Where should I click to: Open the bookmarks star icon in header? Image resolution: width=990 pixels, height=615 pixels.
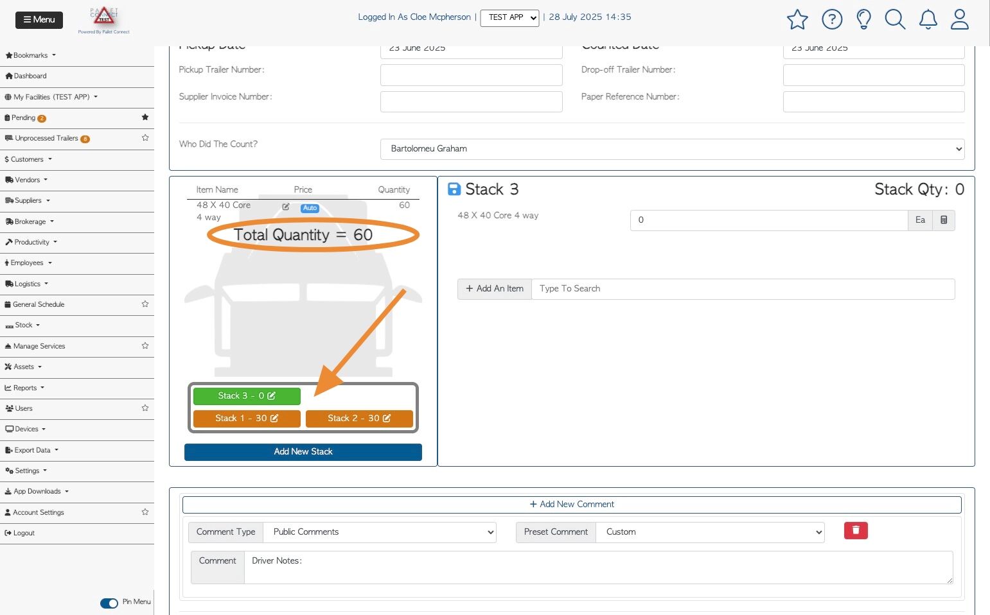click(797, 19)
